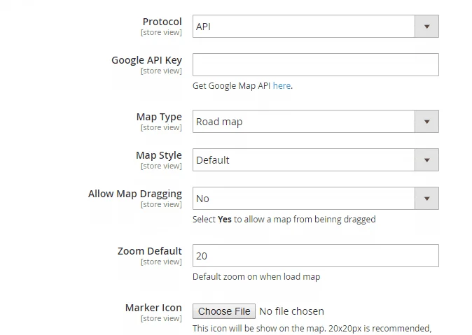Open the select showing Road map

click(304, 122)
